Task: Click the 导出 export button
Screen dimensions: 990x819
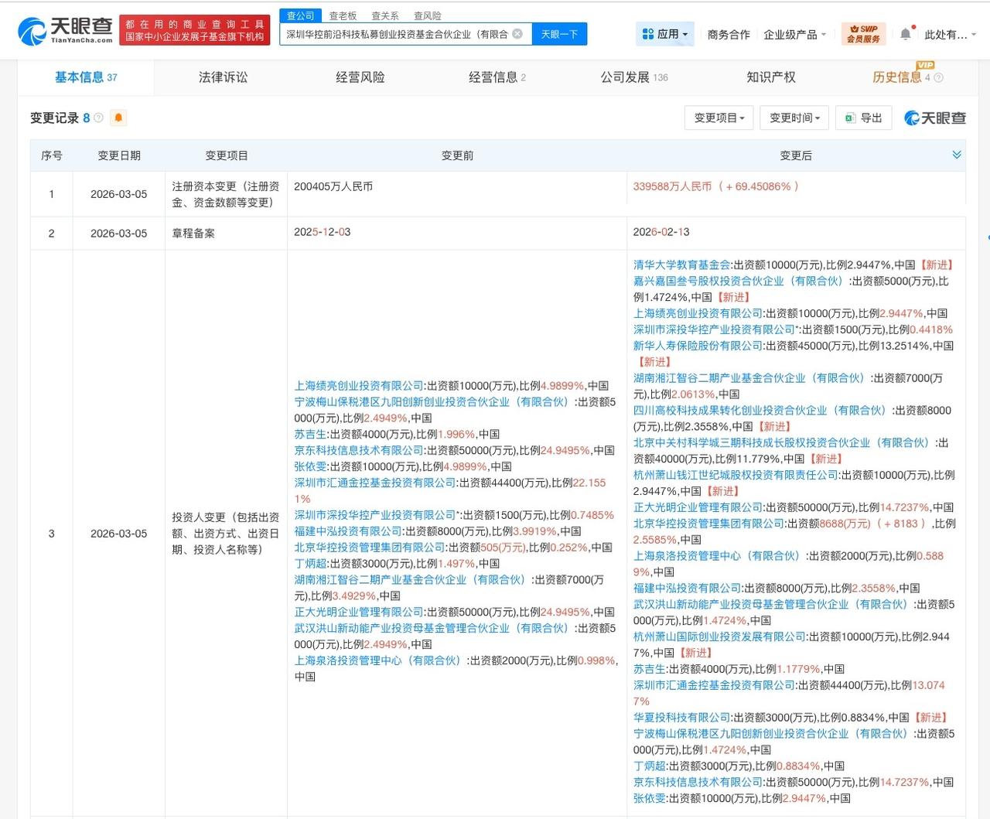Action: pos(864,118)
